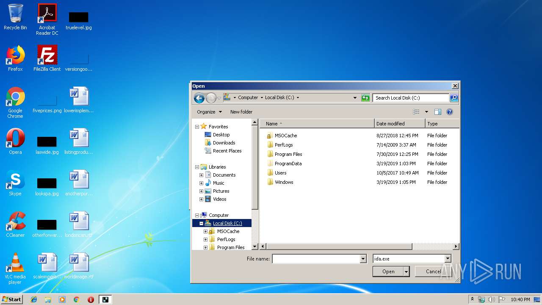Open FileZilla Client desktop shortcut
This screenshot has height=305, width=542.
pyautogui.click(x=47, y=58)
